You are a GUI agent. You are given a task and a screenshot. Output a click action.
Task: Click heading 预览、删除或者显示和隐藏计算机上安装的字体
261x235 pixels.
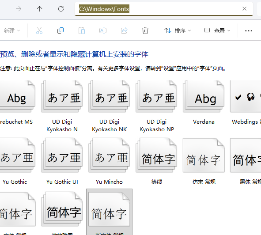[74, 54]
